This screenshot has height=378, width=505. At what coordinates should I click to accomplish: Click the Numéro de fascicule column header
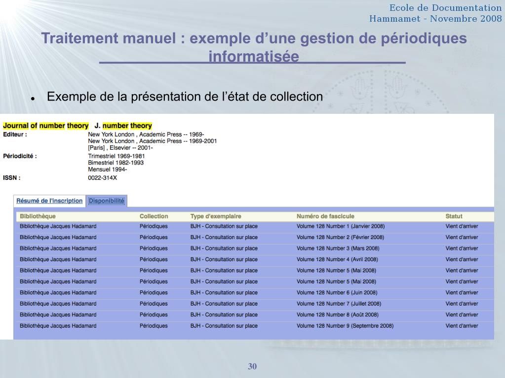(325, 216)
